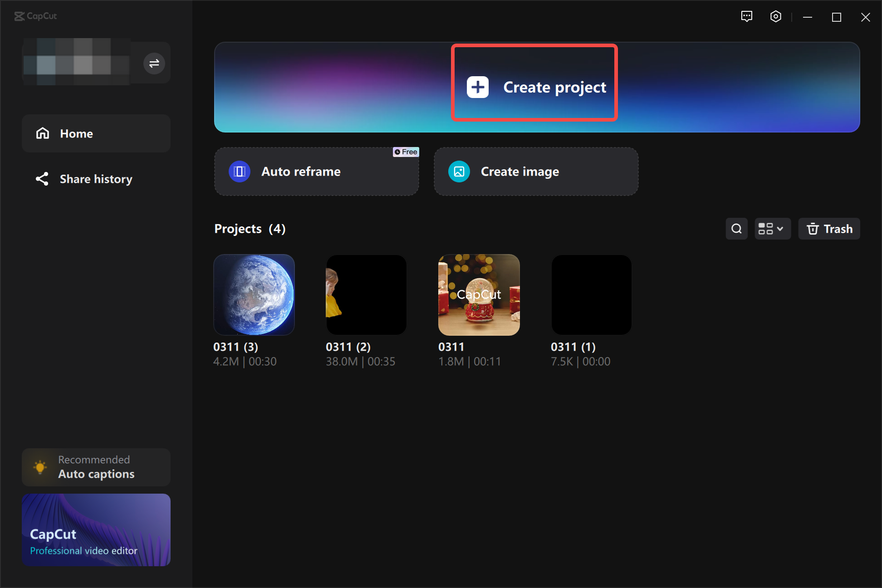Click the CapCut logo
Screen dimensions: 882x588
coord(35,16)
